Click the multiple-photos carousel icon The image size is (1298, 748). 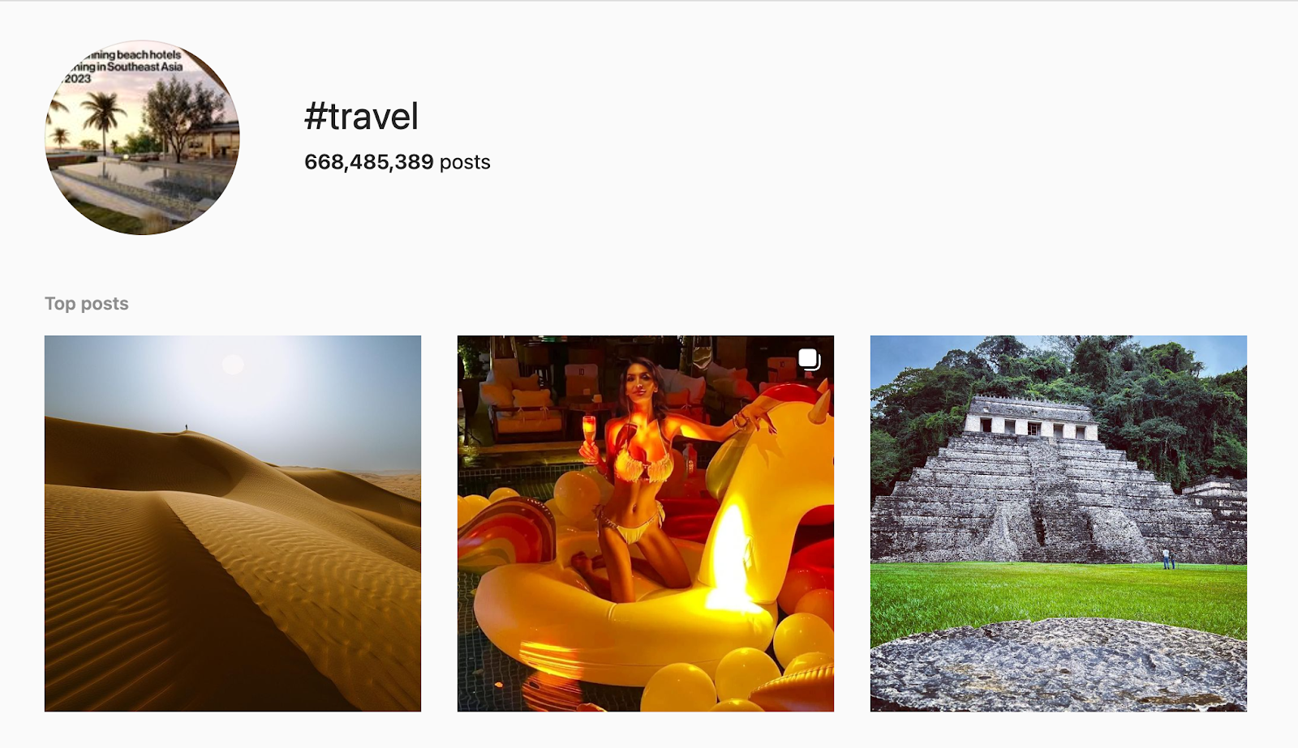tap(810, 359)
